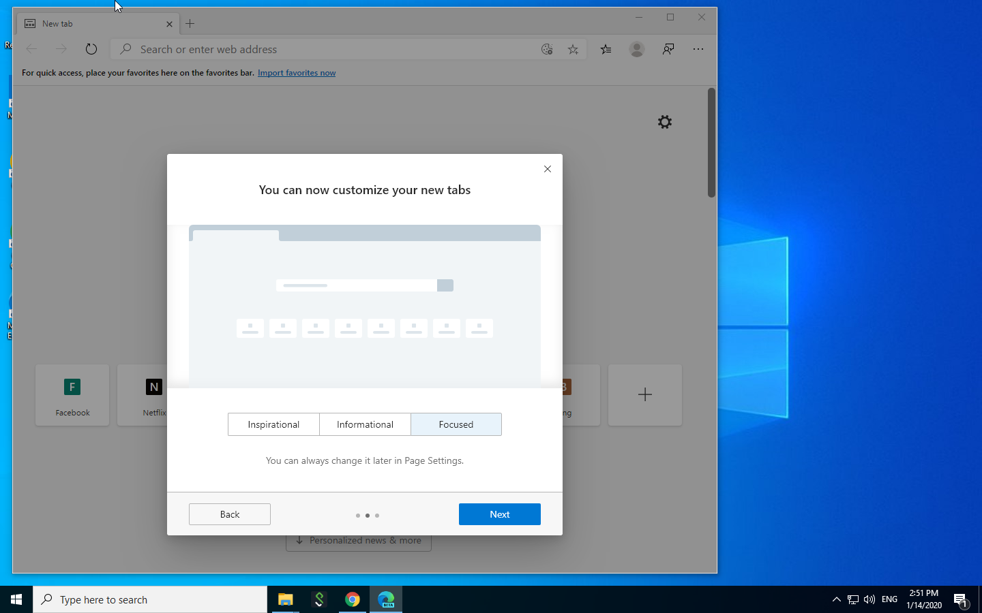The width and height of the screenshot is (982, 613).
Task: Open the profile avatar icon
Action: click(x=636, y=48)
